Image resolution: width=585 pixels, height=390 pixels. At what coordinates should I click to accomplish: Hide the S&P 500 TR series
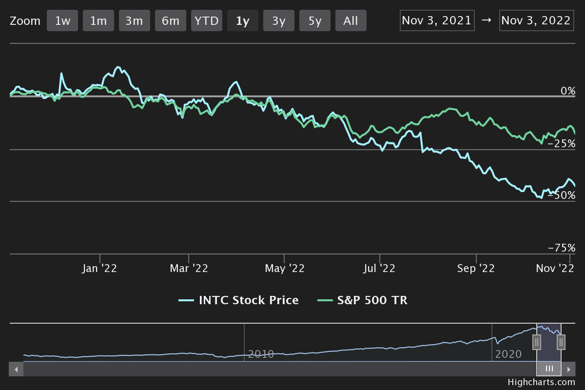pos(362,300)
